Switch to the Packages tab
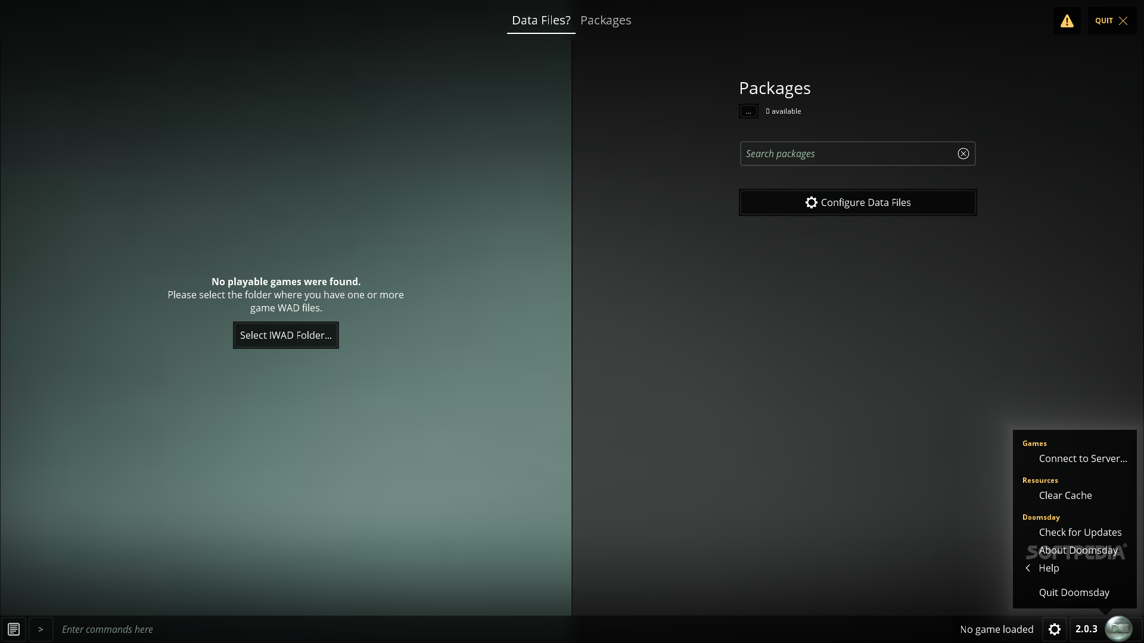1144x643 pixels. [605, 20]
